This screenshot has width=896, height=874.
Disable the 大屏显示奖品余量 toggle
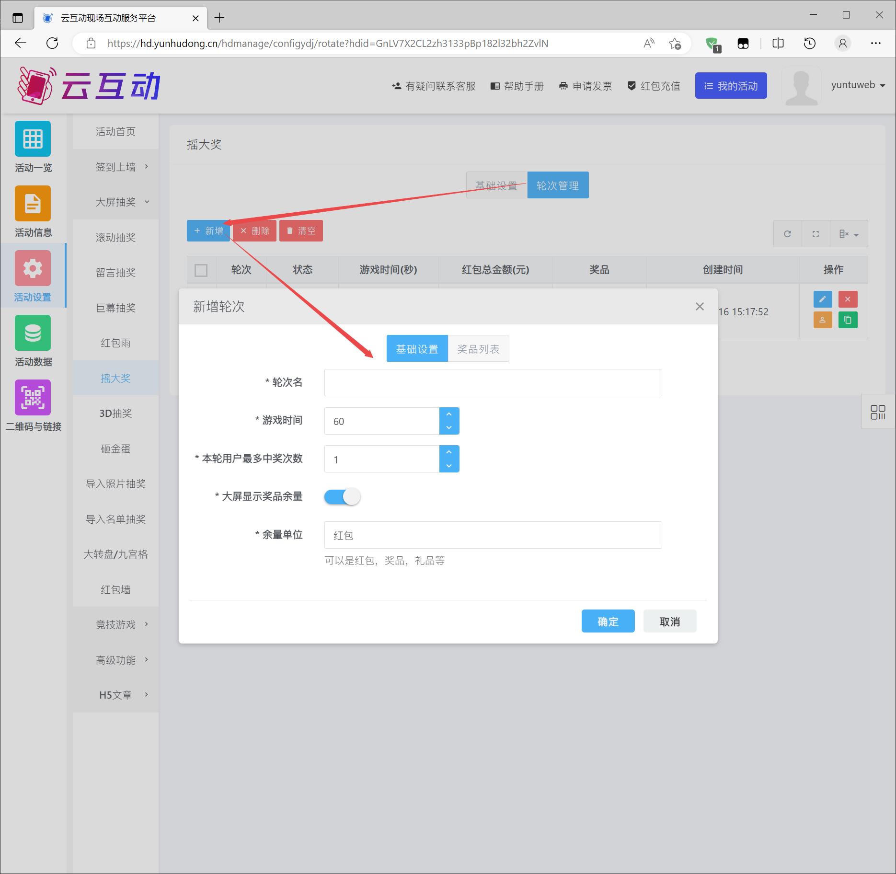coord(341,497)
